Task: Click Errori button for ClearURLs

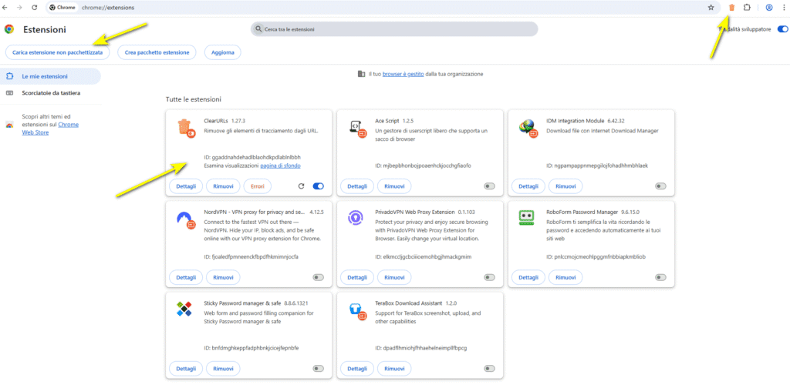Action: (x=257, y=186)
